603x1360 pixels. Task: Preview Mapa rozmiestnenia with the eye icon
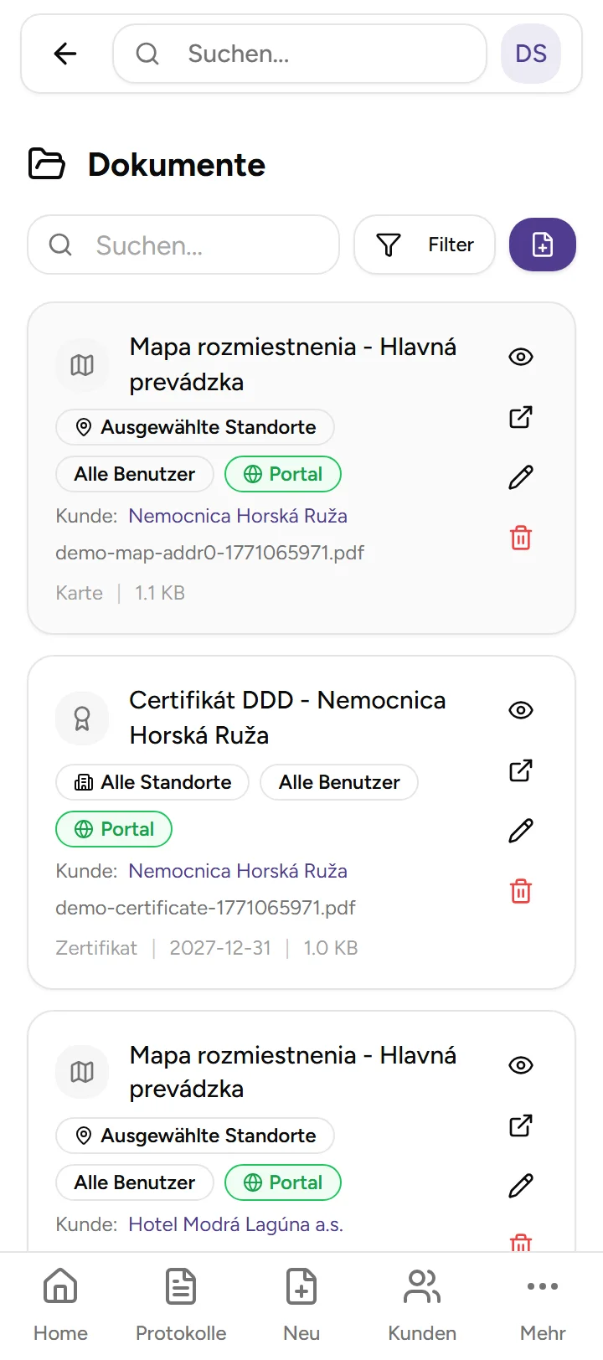pyautogui.click(x=520, y=357)
